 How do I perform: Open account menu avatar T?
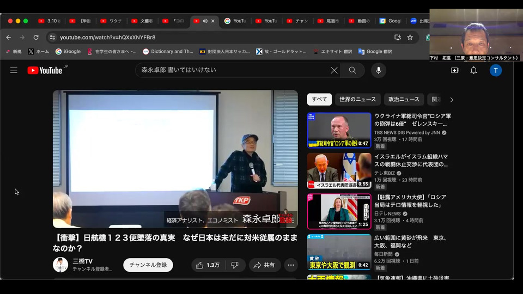(x=496, y=70)
